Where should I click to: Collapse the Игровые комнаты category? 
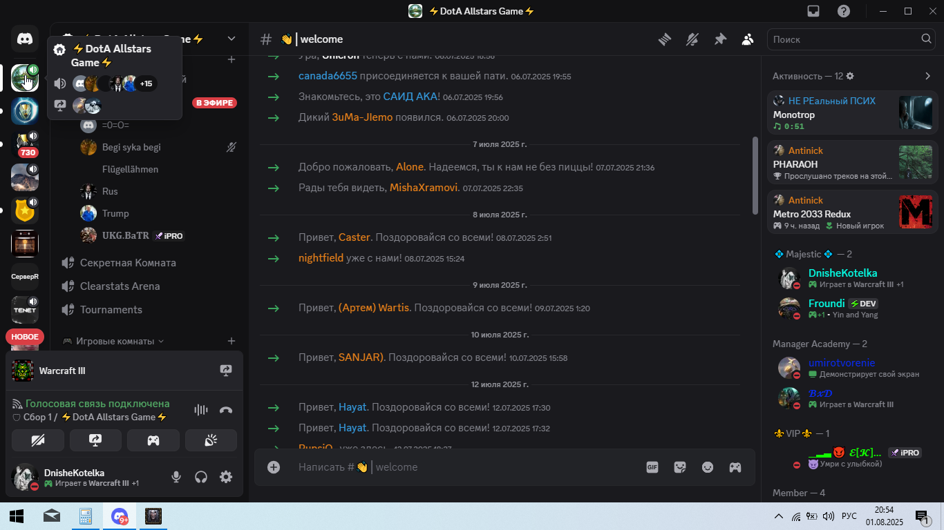click(x=113, y=341)
